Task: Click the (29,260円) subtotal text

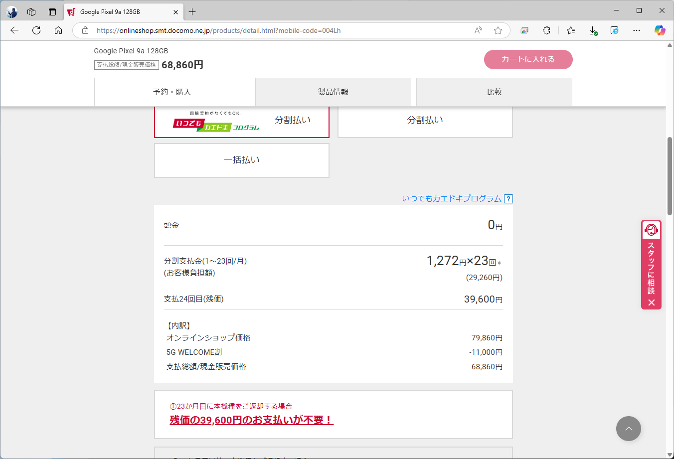Action: tap(484, 278)
